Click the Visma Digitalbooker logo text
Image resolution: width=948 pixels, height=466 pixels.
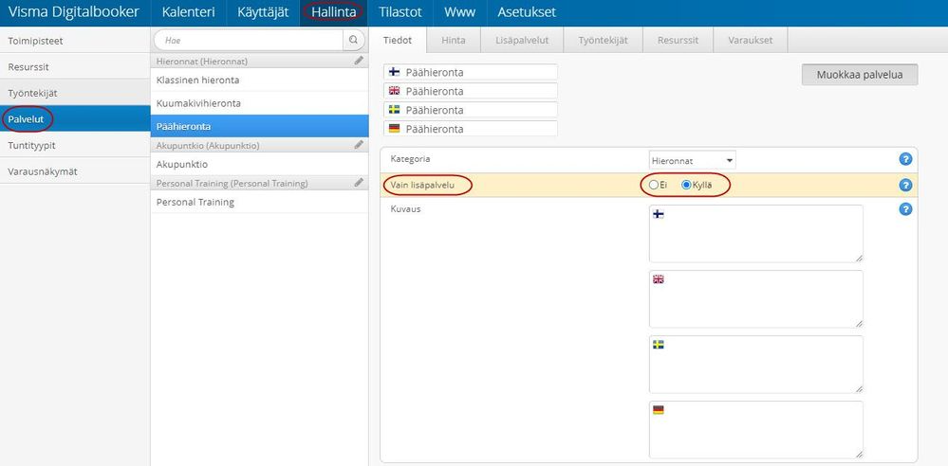(x=73, y=12)
